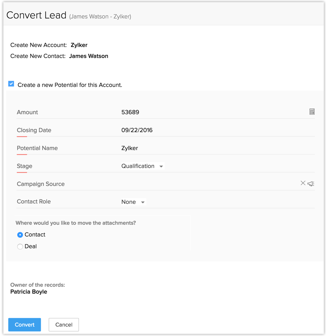This screenshot has width=326, height=336.
Task: Expand the Stage dropdown showing Qualification
Action: tap(142, 166)
